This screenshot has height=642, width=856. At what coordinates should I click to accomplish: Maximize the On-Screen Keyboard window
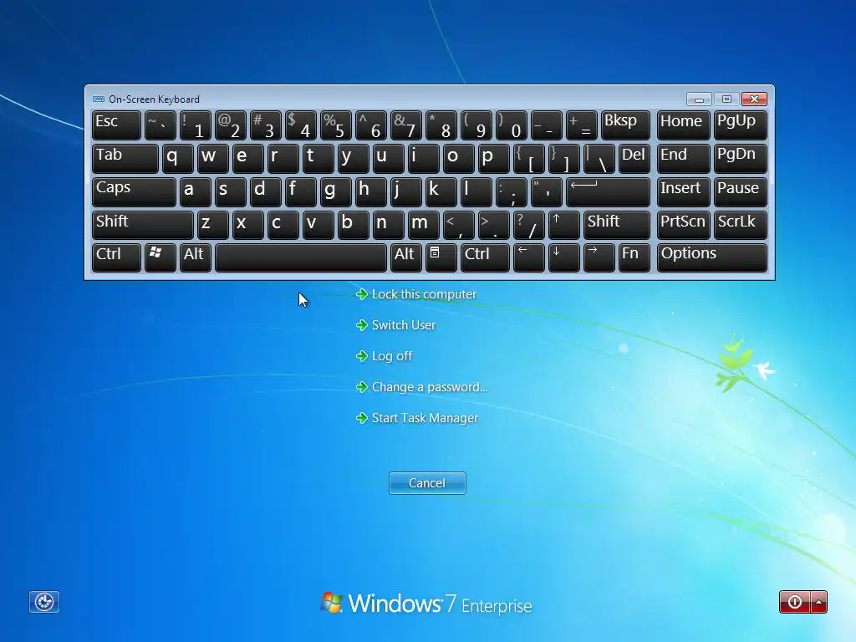coord(726,99)
